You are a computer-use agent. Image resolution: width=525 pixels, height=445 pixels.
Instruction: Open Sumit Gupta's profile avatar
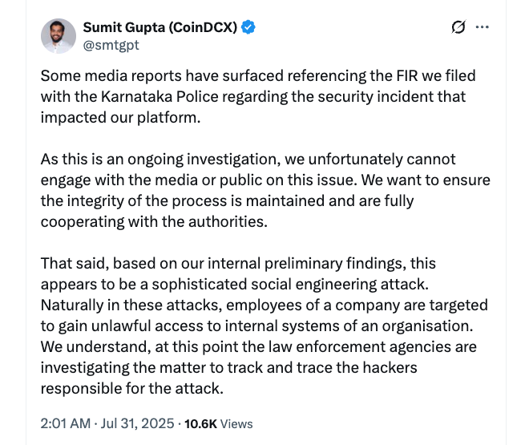click(58, 36)
